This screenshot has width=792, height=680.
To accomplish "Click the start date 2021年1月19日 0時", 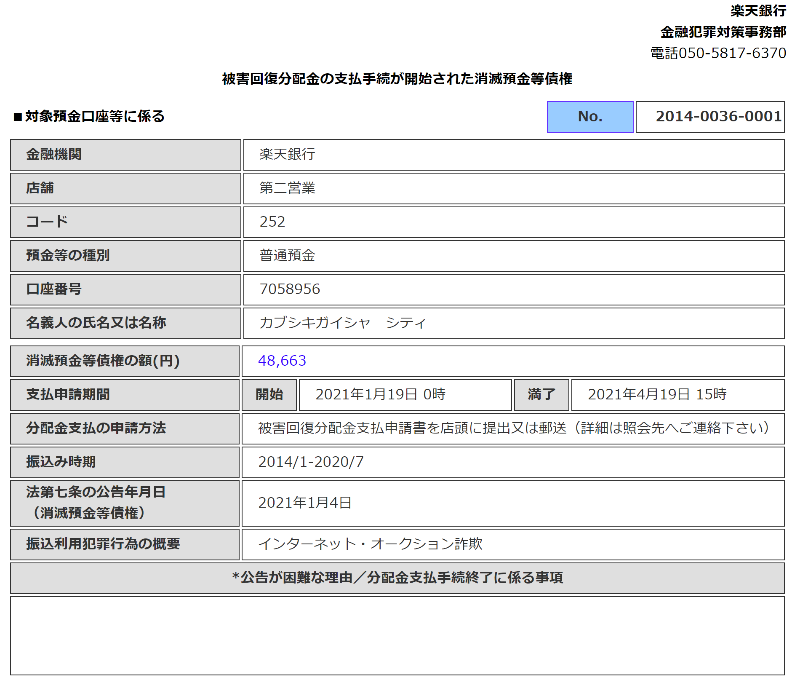I will click(x=380, y=394).
